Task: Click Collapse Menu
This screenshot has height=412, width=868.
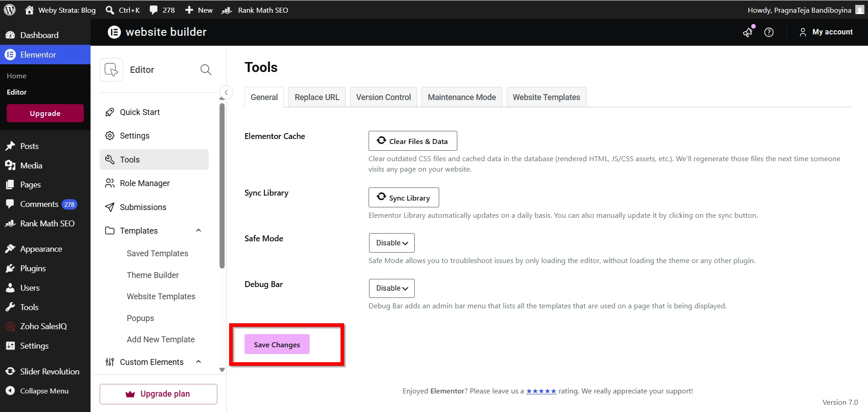Action: pos(45,391)
